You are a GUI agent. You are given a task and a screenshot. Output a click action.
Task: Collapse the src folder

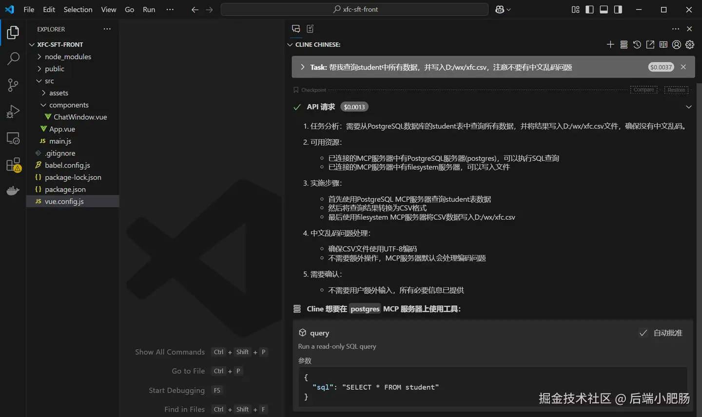click(73, 81)
